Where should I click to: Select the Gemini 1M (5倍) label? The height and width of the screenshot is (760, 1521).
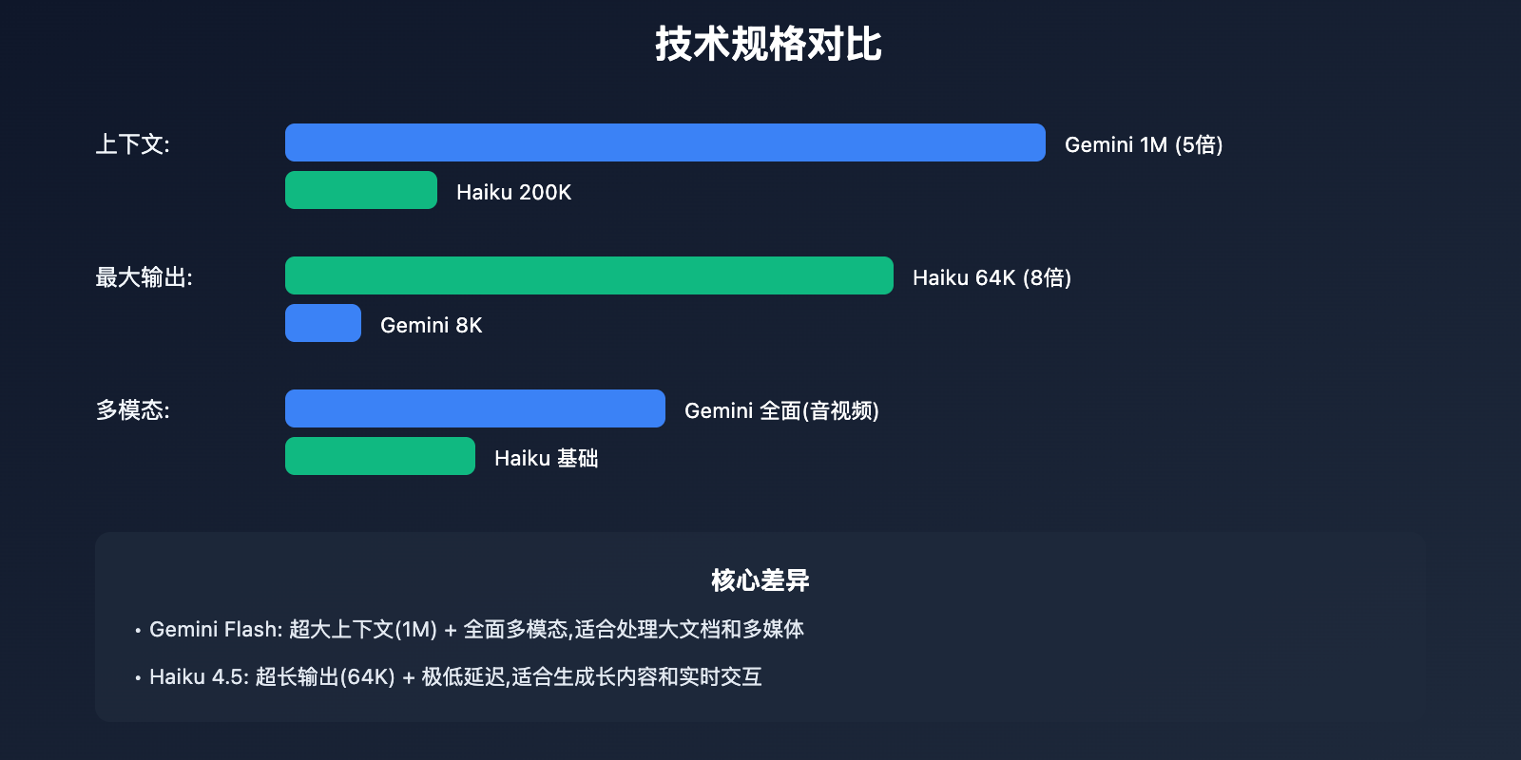pos(1144,144)
